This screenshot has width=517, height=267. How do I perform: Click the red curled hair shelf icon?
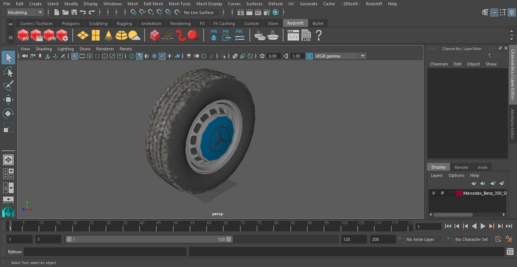pyautogui.click(x=181, y=36)
